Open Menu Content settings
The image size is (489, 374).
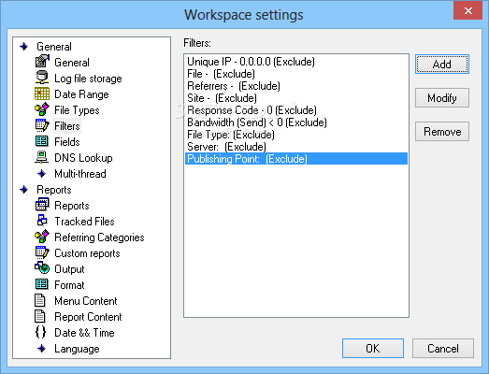point(86,301)
